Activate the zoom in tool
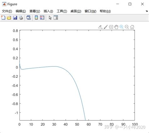This screenshot has width=149, height=133. [121, 27]
